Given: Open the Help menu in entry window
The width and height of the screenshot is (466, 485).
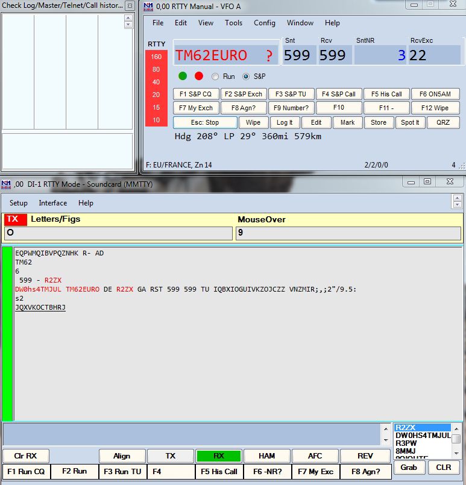Looking at the screenshot, I should (332, 23).
